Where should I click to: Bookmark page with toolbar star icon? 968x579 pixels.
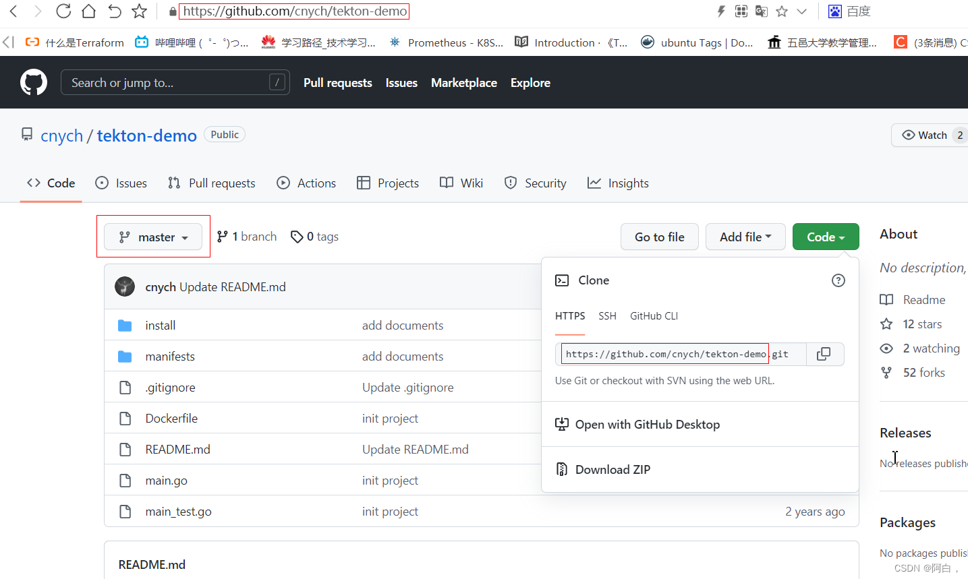point(139,11)
